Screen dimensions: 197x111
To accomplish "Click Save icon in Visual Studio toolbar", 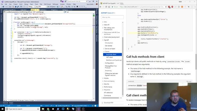I will click(16, 7).
